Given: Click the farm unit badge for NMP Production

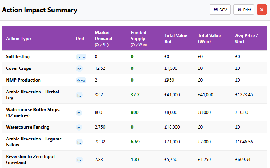Looking at the screenshot, I should [x=81, y=81].
